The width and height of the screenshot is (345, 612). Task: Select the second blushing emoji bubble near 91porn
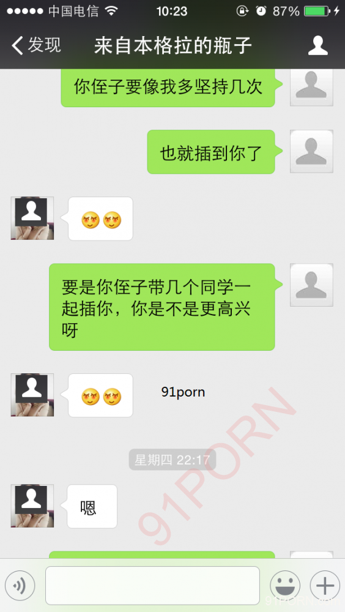(x=101, y=395)
